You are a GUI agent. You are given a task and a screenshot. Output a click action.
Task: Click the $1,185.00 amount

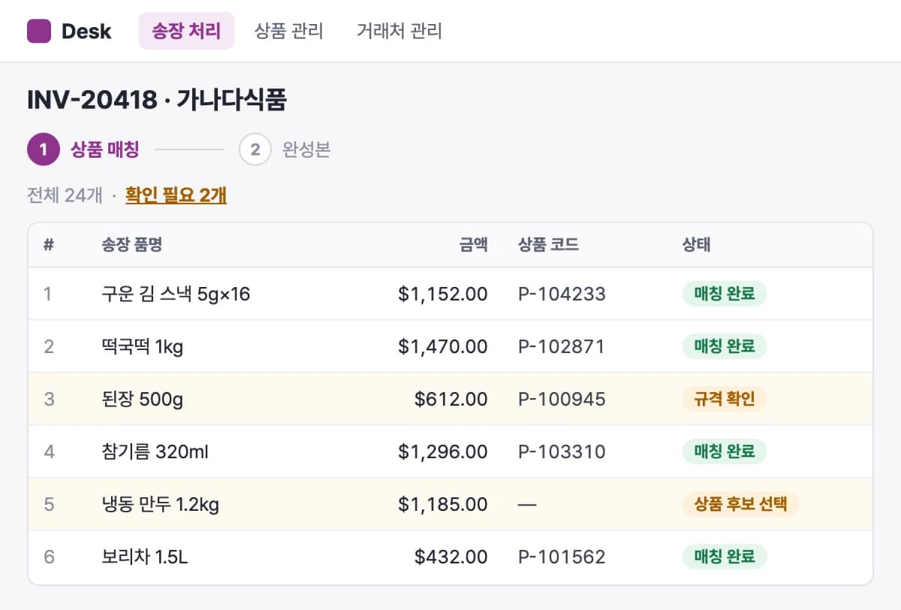(443, 504)
